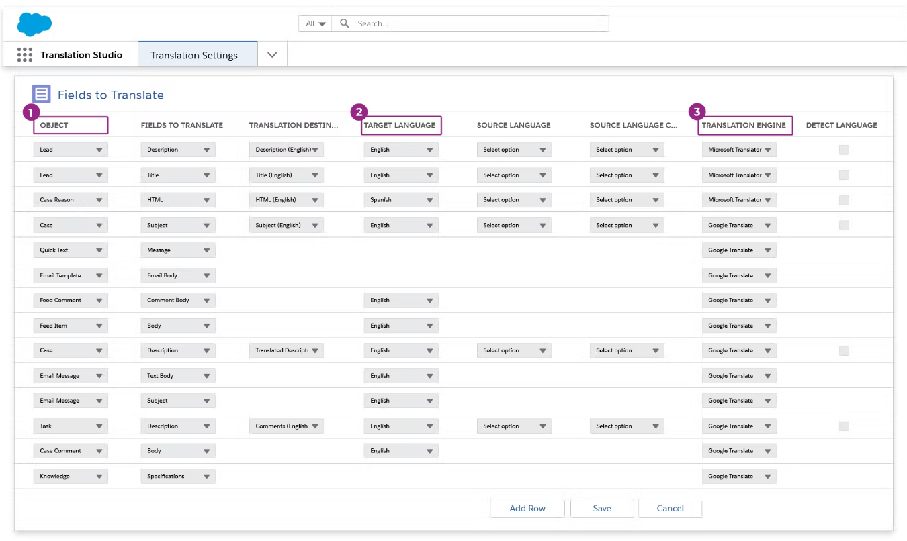
Task: Enable Detect Language for Case Reason row
Action: 844,200
